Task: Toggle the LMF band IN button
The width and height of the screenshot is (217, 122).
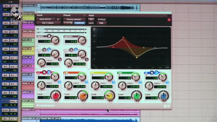Action: 86,82
